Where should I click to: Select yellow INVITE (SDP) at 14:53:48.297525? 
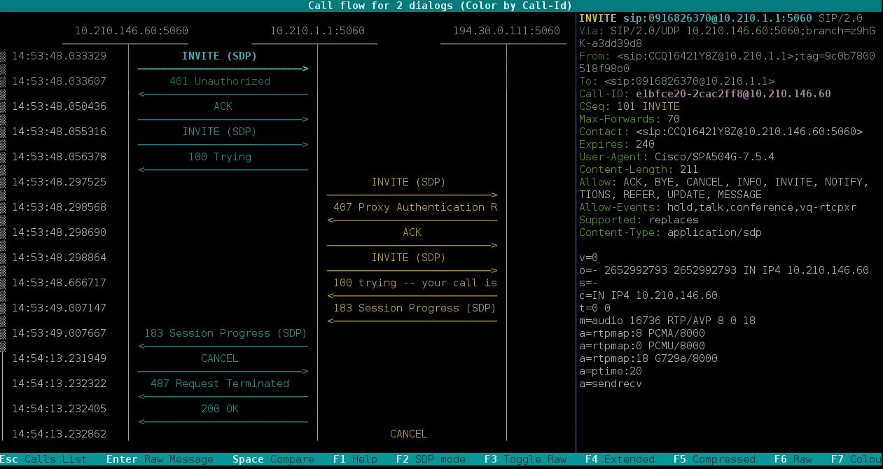pos(408,182)
